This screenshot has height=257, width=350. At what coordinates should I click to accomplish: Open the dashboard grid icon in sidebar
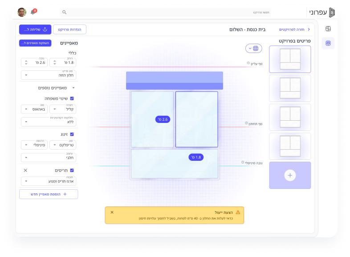pos(328,29)
